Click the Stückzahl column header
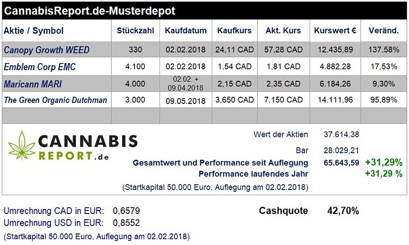 click(136, 30)
